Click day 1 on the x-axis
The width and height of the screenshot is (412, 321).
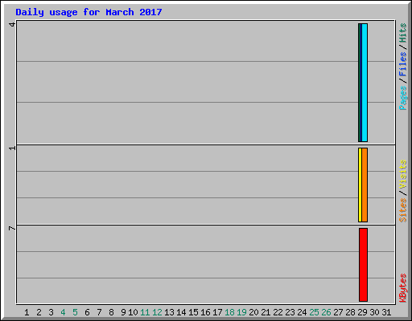(x=27, y=312)
